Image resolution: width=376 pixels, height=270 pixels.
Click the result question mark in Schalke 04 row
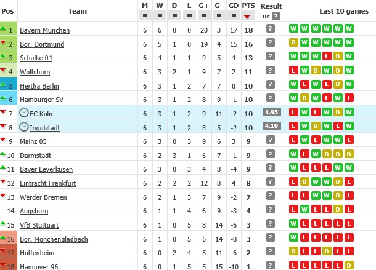pyautogui.click(x=270, y=57)
